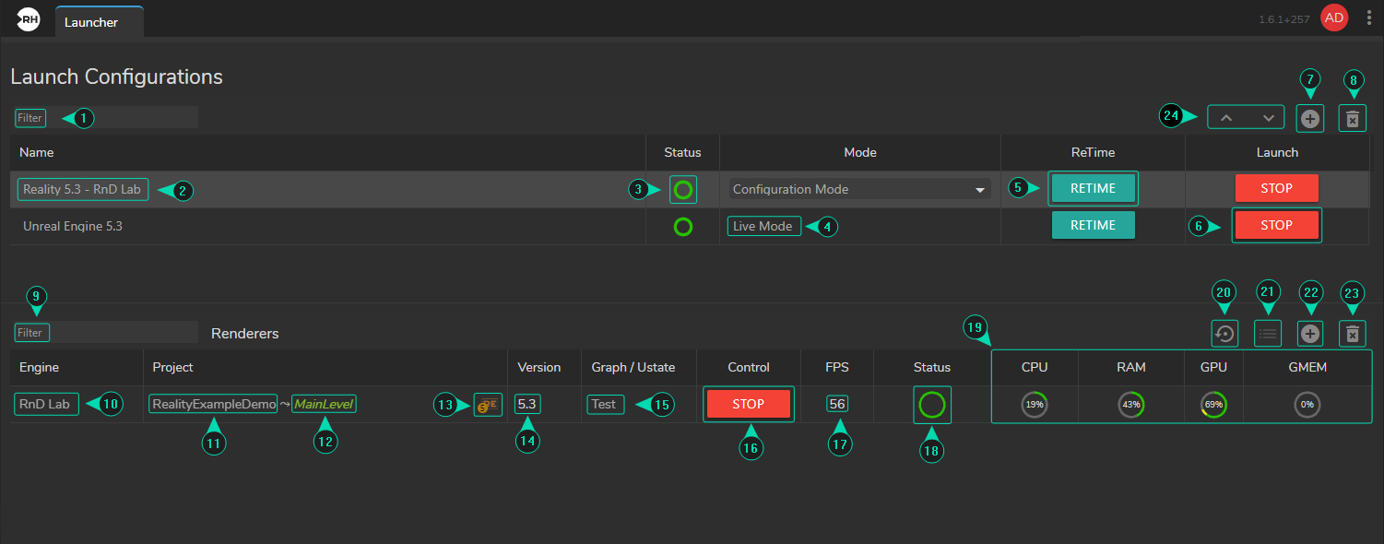
Task: Move configuration down with the chevron-down arrow
Action: [1269, 118]
